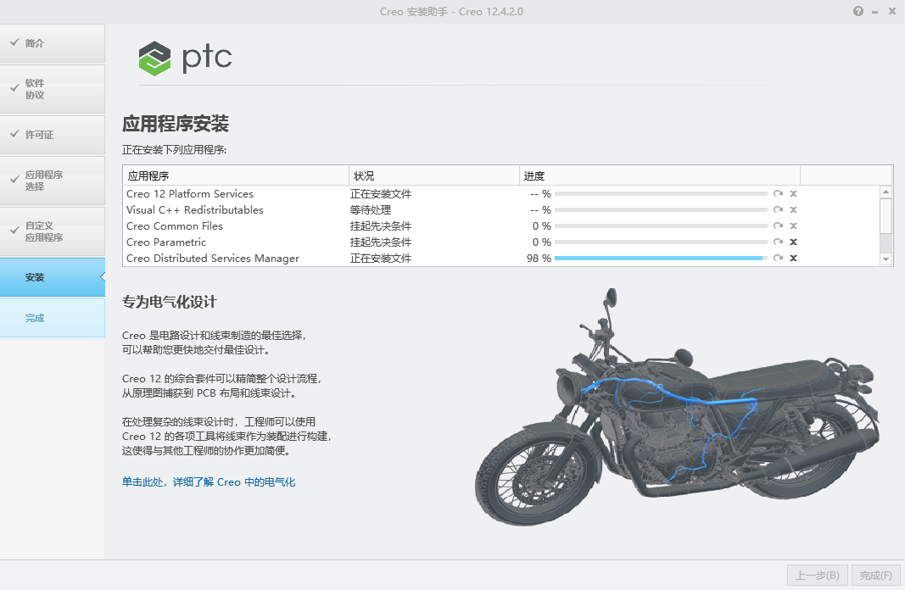Viewport: 905px width, 590px height.
Task: Click retry icon for Creo 12 Platform Services
Action: [x=778, y=194]
